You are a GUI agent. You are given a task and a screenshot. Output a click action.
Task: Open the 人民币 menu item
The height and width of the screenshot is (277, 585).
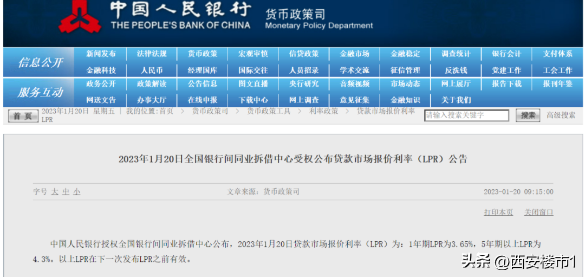tap(152, 70)
